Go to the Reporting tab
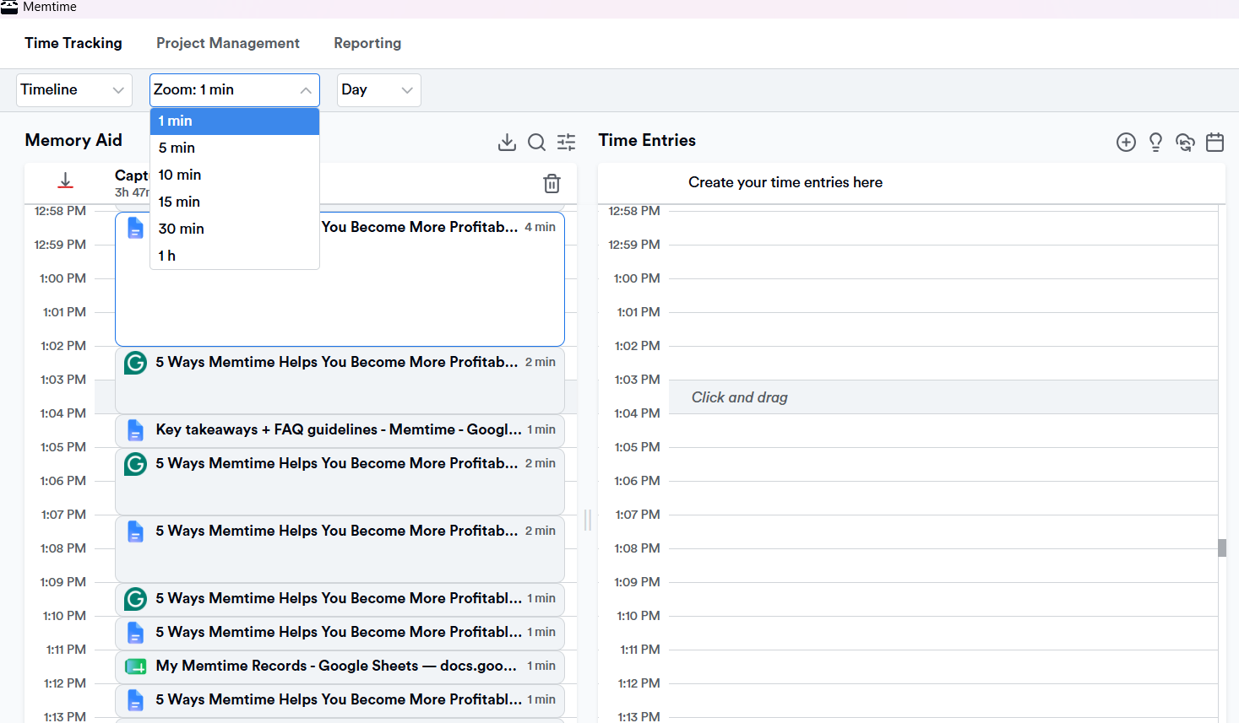Viewport: 1239px width, 723px height. [367, 43]
